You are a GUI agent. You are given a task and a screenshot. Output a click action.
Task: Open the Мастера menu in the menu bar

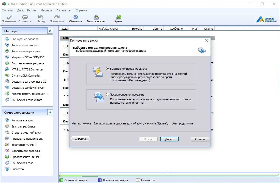coord(46,10)
